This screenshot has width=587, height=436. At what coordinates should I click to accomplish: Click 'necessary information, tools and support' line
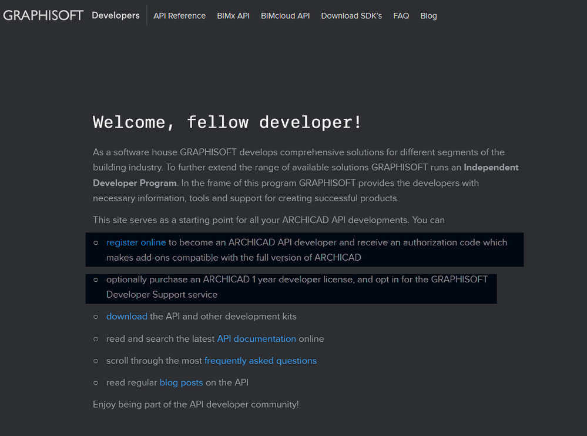[x=246, y=198]
